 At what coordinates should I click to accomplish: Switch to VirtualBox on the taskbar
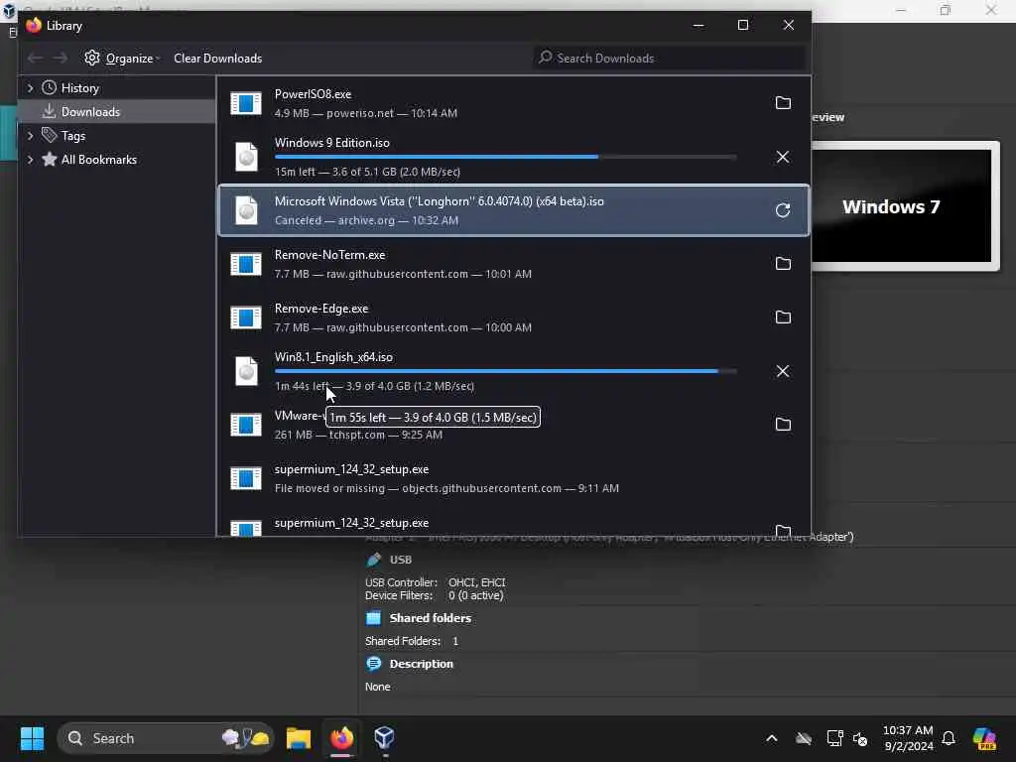tap(384, 738)
